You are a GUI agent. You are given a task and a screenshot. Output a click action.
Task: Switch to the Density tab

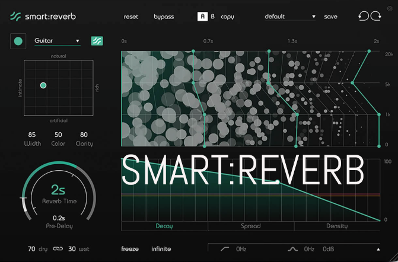(337, 226)
